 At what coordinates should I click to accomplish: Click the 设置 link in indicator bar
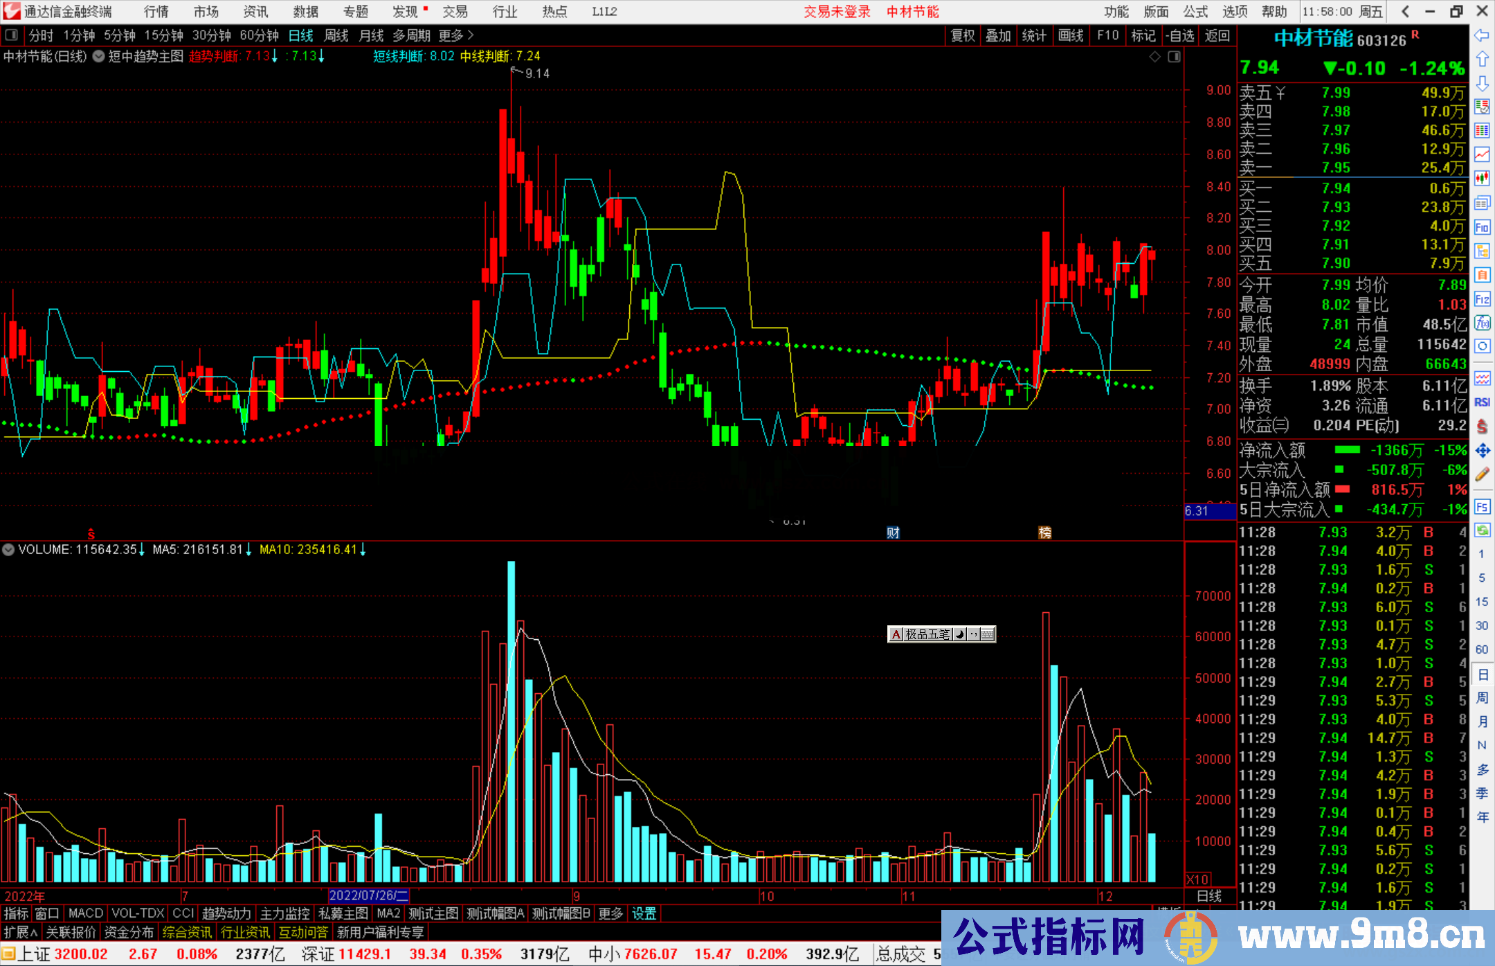644,913
